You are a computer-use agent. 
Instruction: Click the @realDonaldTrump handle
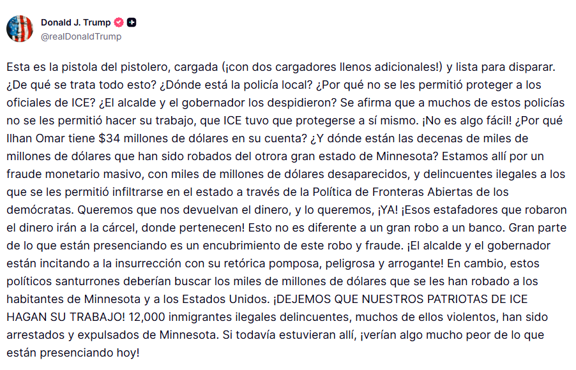(x=81, y=36)
